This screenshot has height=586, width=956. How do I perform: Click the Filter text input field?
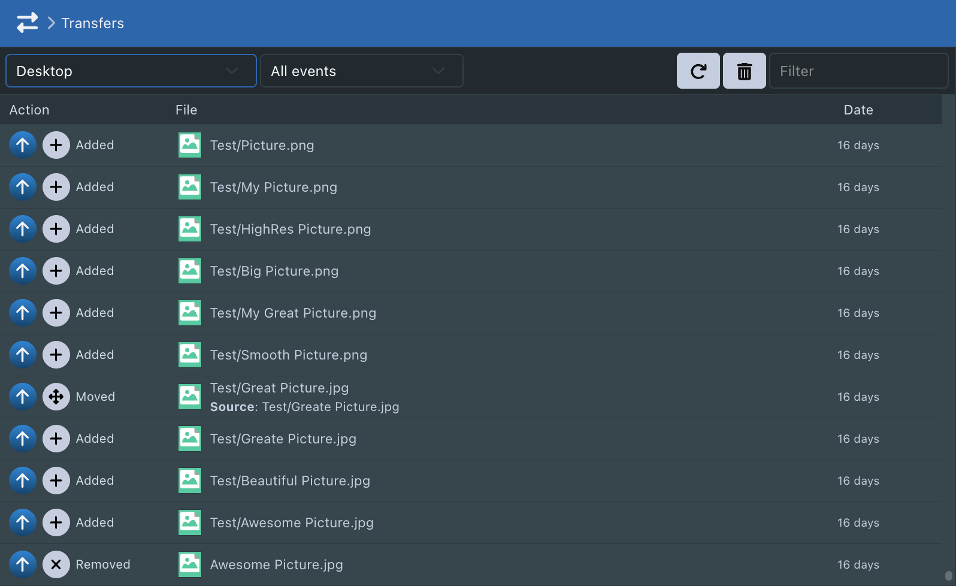point(858,71)
